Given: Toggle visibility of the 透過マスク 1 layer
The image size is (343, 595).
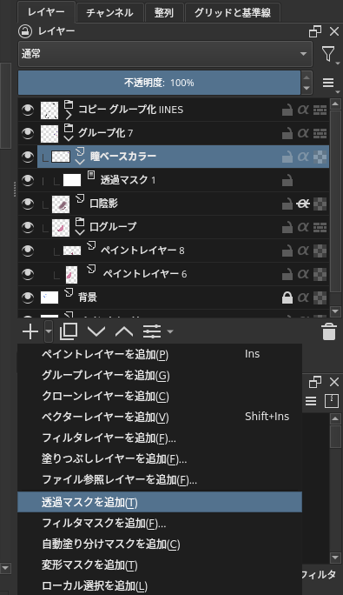Looking at the screenshot, I should [x=28, y=180].
